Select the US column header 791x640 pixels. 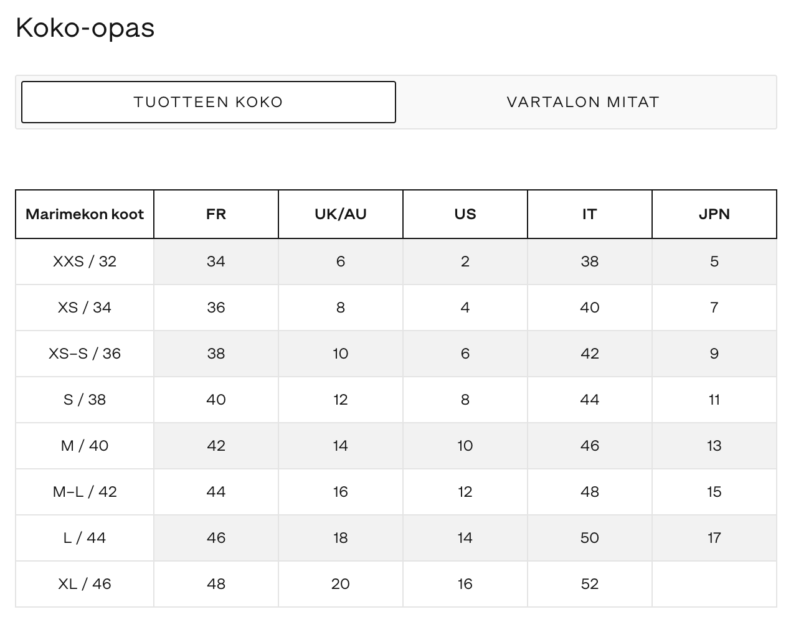click(x=465, y=214)
